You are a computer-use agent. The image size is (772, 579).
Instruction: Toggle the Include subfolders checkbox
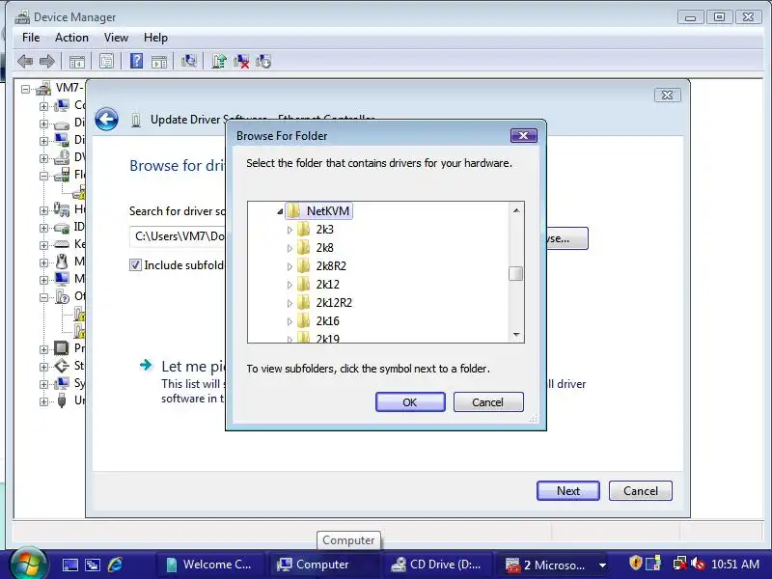tap(135, 264)
